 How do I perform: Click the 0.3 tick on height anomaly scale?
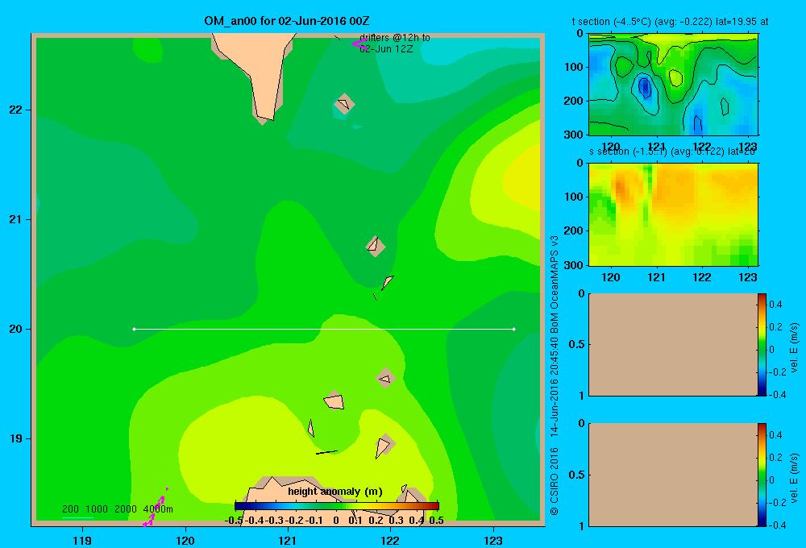click(x=397, y=521)
